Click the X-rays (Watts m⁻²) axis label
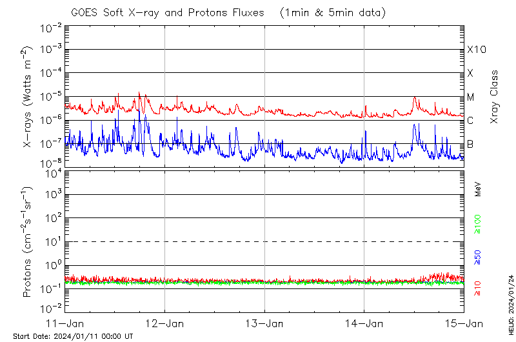 tap(29, 97)
